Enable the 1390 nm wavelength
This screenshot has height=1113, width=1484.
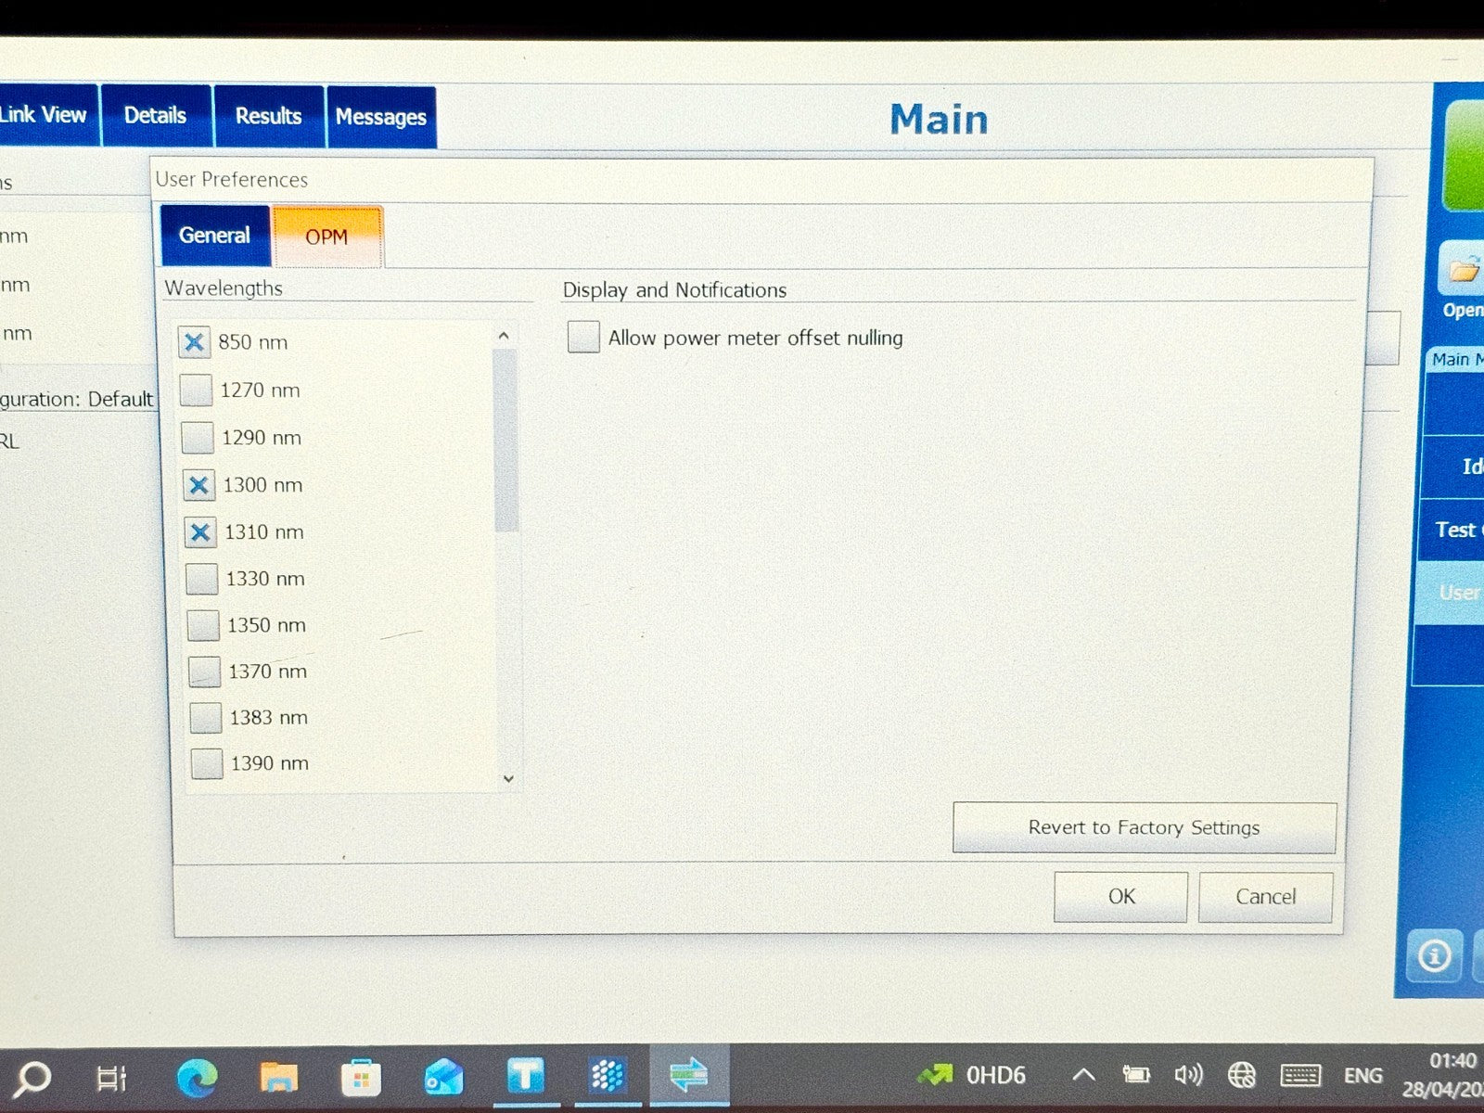[x=207, y=763]
